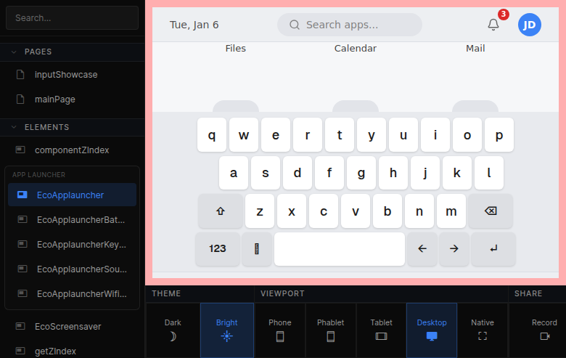Image resolution: width=566 pixels, height=358 pixels.
Task: Click the JD user avatar
Action: (x=529, y=25)
